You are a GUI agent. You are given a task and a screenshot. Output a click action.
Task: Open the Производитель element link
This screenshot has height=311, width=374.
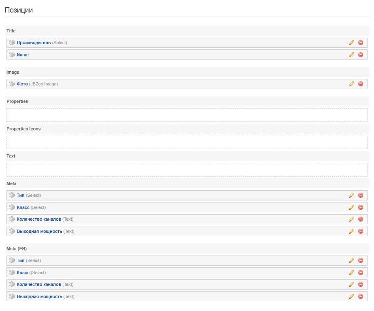34,43
